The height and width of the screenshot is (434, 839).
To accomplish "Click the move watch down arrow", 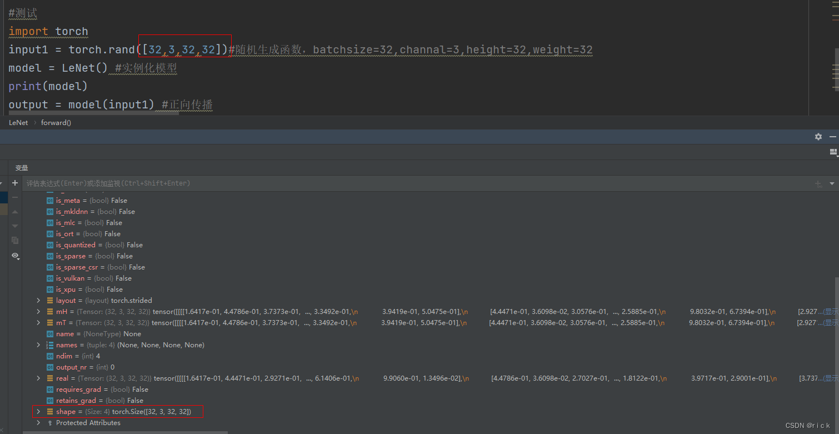I will click(x=15, y=226).
